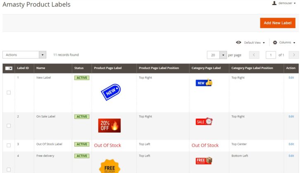This screenshot has height=173, width=300.
Task: Click the NEW thumbs-up category label icon
Action: coord(204,83)
